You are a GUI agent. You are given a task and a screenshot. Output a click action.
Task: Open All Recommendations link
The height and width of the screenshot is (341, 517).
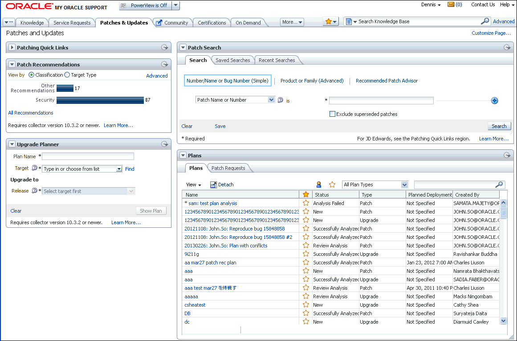pos(31,113)
